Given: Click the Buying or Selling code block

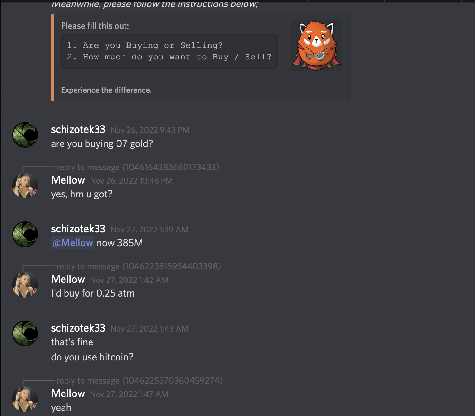Looking at the screenshot, I should pos(169,51).
